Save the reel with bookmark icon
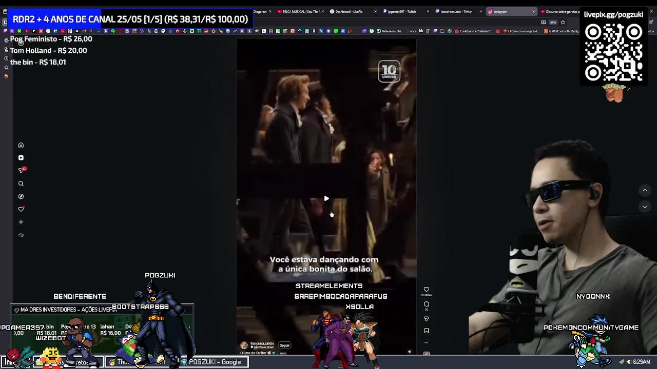The width and height of the screenshot is (657, 369). (426, 331)
